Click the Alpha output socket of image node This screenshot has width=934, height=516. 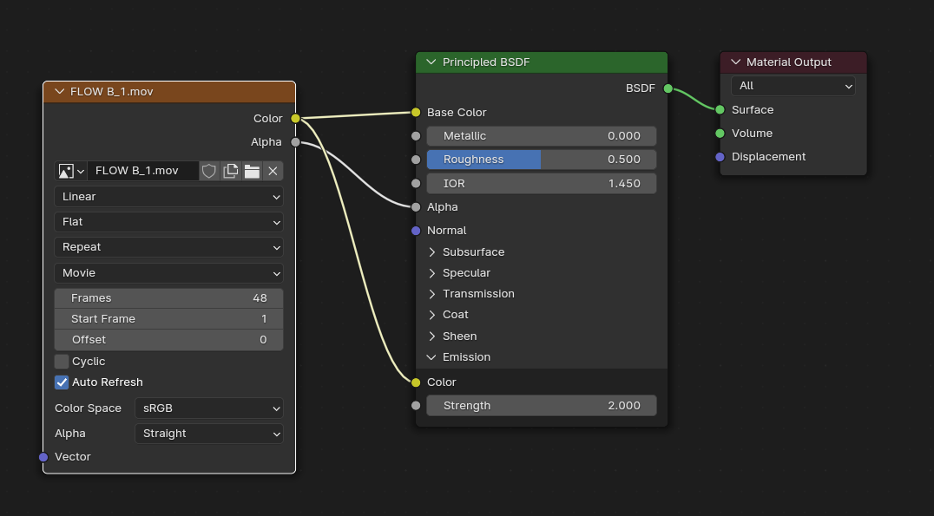click(295, 142)
